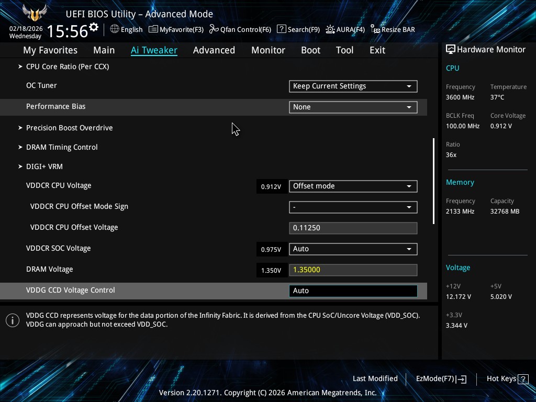Click the DRAM Voltage label
The height and width of the screenshot is (402, 536).
[49, 270]
